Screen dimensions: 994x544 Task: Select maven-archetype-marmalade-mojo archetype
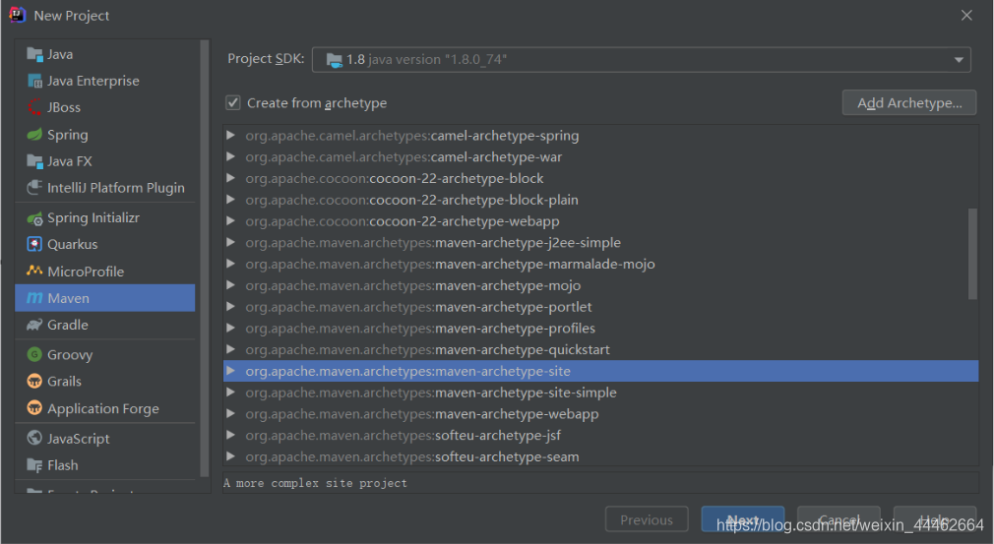[600, 264]
